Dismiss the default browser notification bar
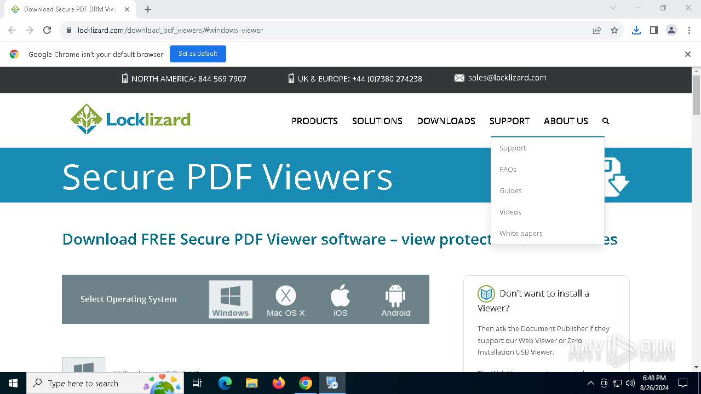 click(x=687, y=54)
